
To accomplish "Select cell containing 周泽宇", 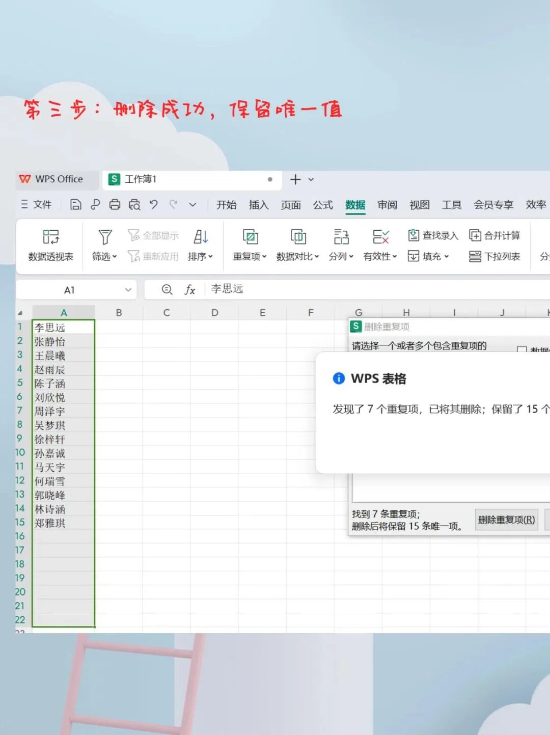I will tap(64, 411).
